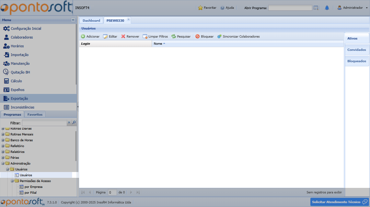
Task: Expand the Banco de Horas folder
Action: tap(3, 140)
